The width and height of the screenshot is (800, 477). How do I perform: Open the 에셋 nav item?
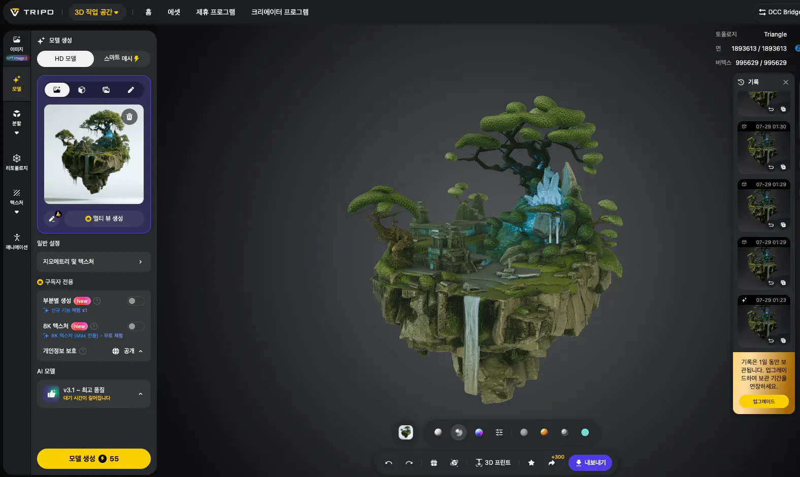(174, 12)
